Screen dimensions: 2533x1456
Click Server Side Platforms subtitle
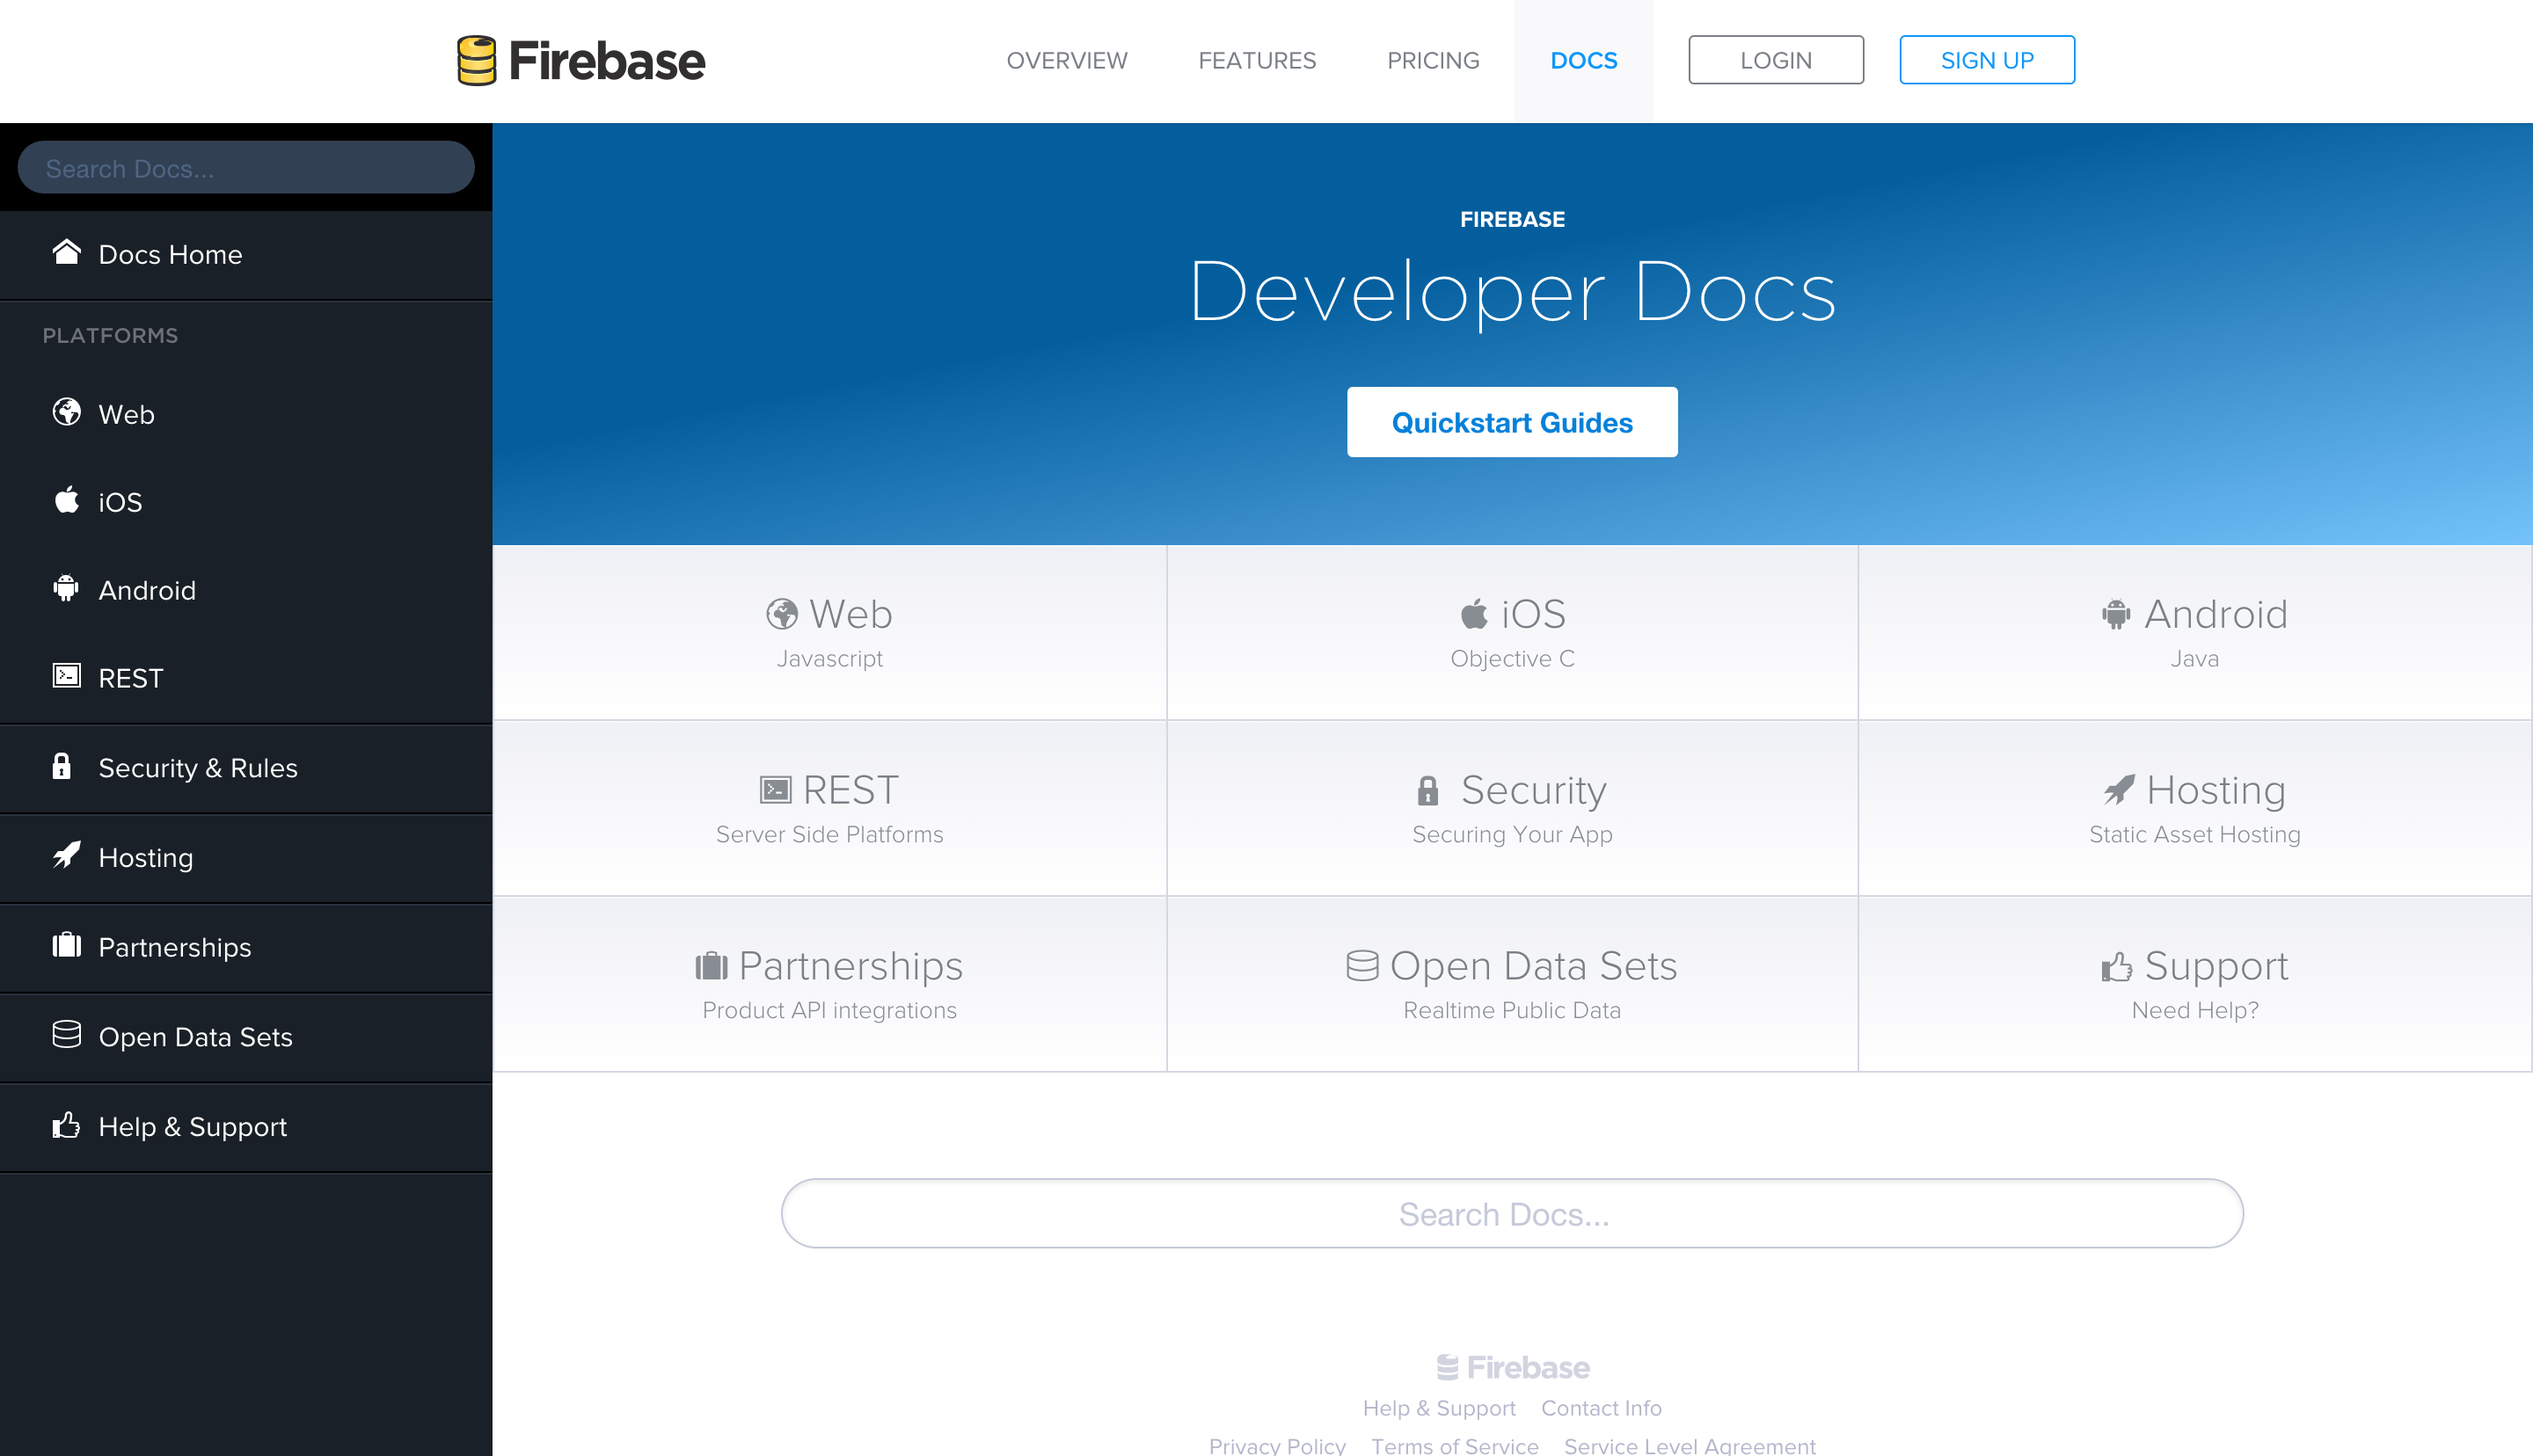point(829,834)
